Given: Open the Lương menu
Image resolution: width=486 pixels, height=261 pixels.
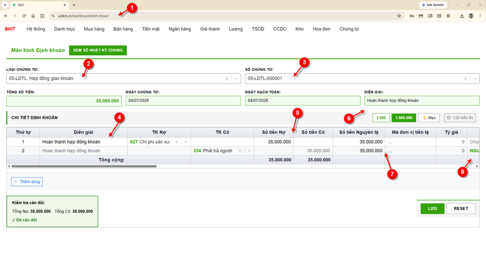Looking at the screenshot, I should 236,29.
